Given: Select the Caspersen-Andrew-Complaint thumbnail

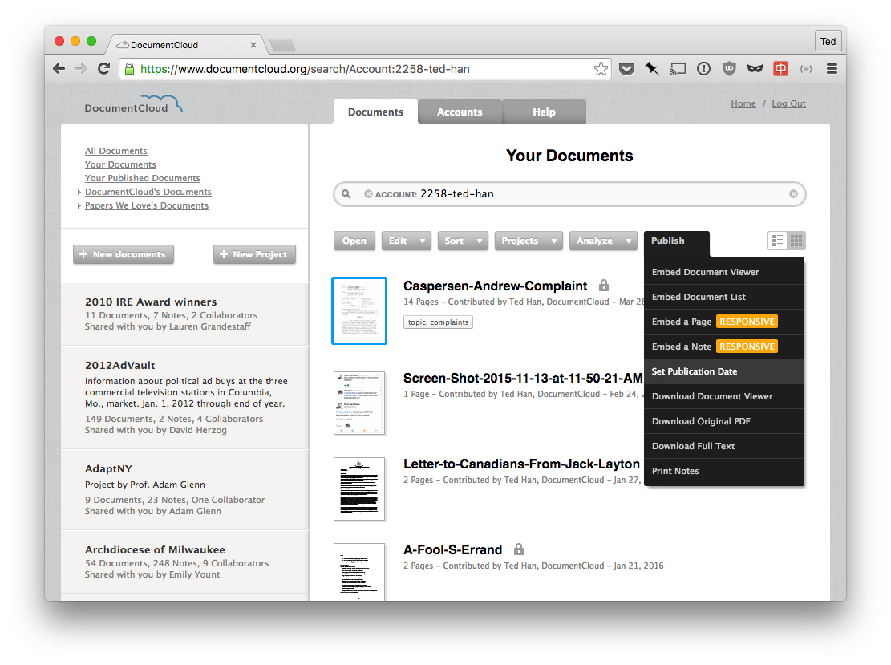Looking at the screenshot, I should [359, 311].
